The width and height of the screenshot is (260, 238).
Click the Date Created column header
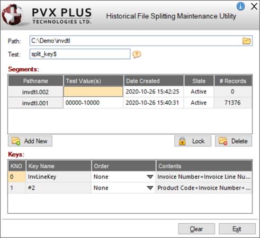pos(154,81)
